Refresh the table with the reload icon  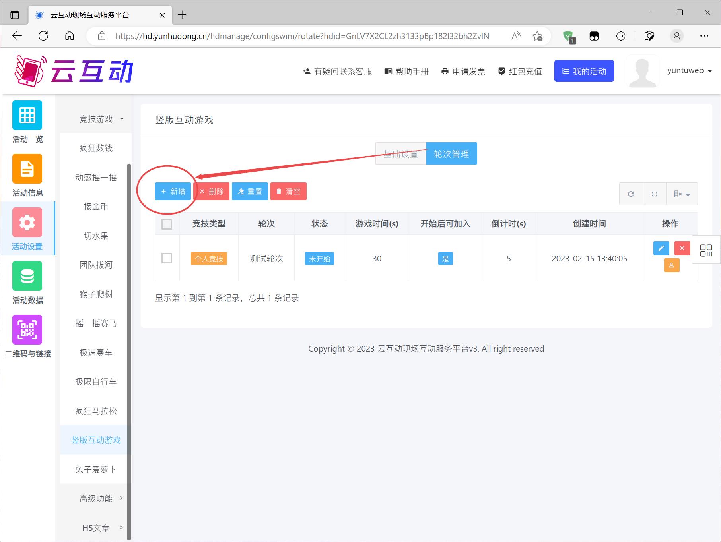click(631, 194)
